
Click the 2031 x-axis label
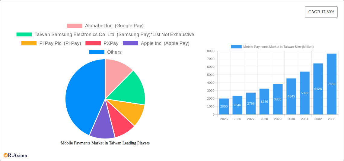point(305,119)
